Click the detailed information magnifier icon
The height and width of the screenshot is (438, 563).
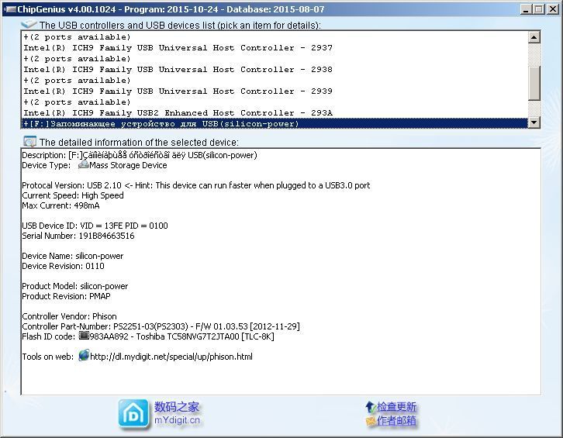[29, 141]
